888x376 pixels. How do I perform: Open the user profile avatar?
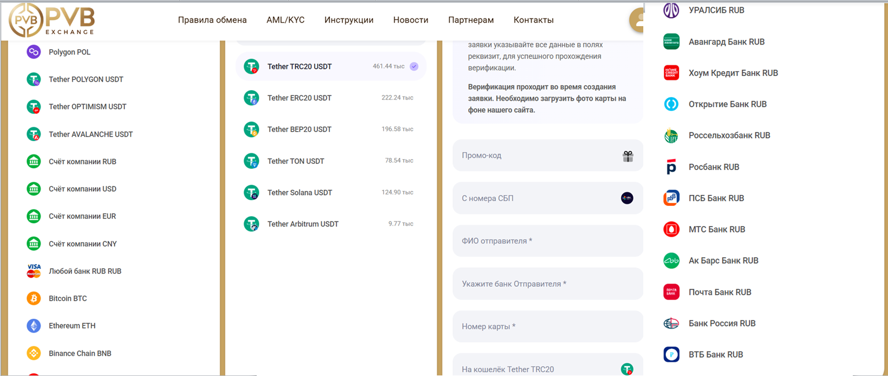(x=636, y=20)
